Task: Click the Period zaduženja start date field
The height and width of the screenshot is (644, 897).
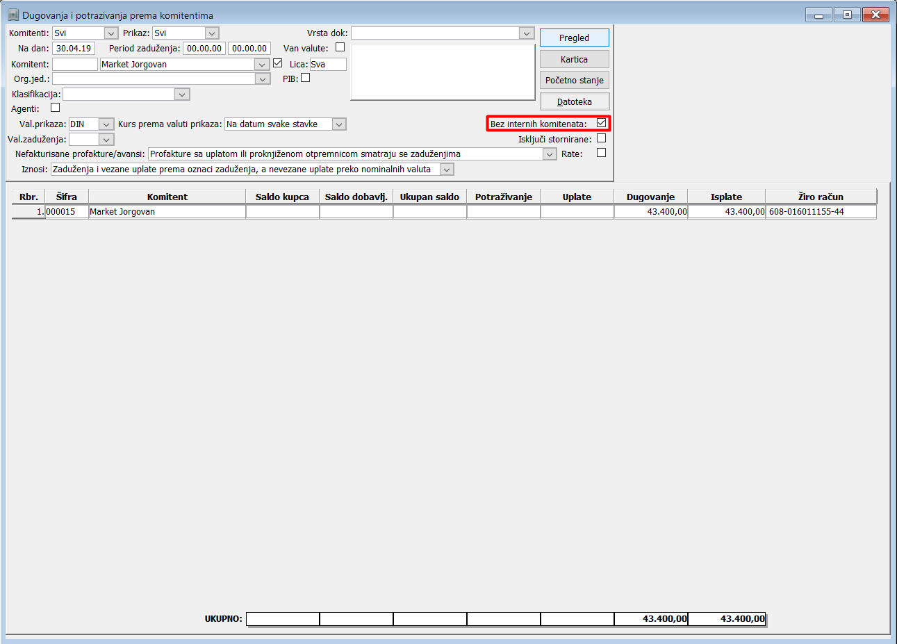Action: tap(204, 48)
